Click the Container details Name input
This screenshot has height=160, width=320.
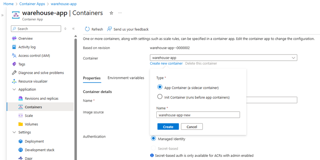coord(271,100)
